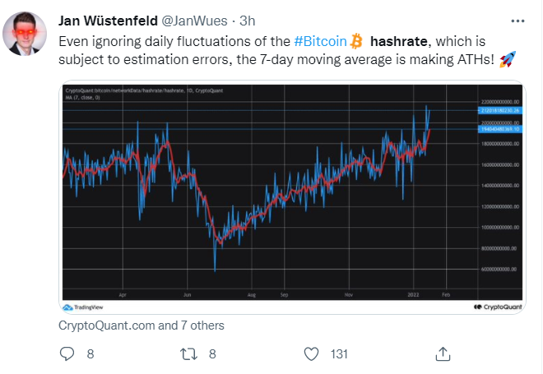543x374 pixels.
Task: Click the TradingView logo on the chart
Action: (x=83, y=307)
